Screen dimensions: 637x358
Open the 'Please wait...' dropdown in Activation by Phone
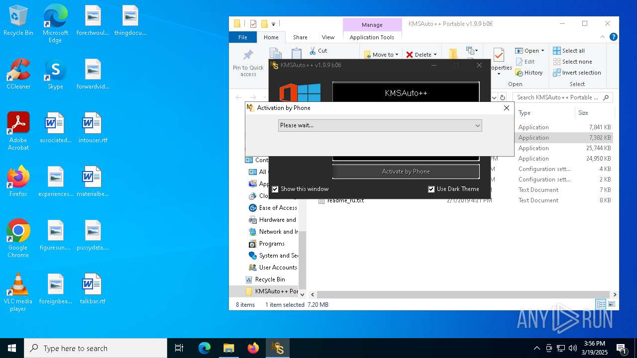coord(380,125)
